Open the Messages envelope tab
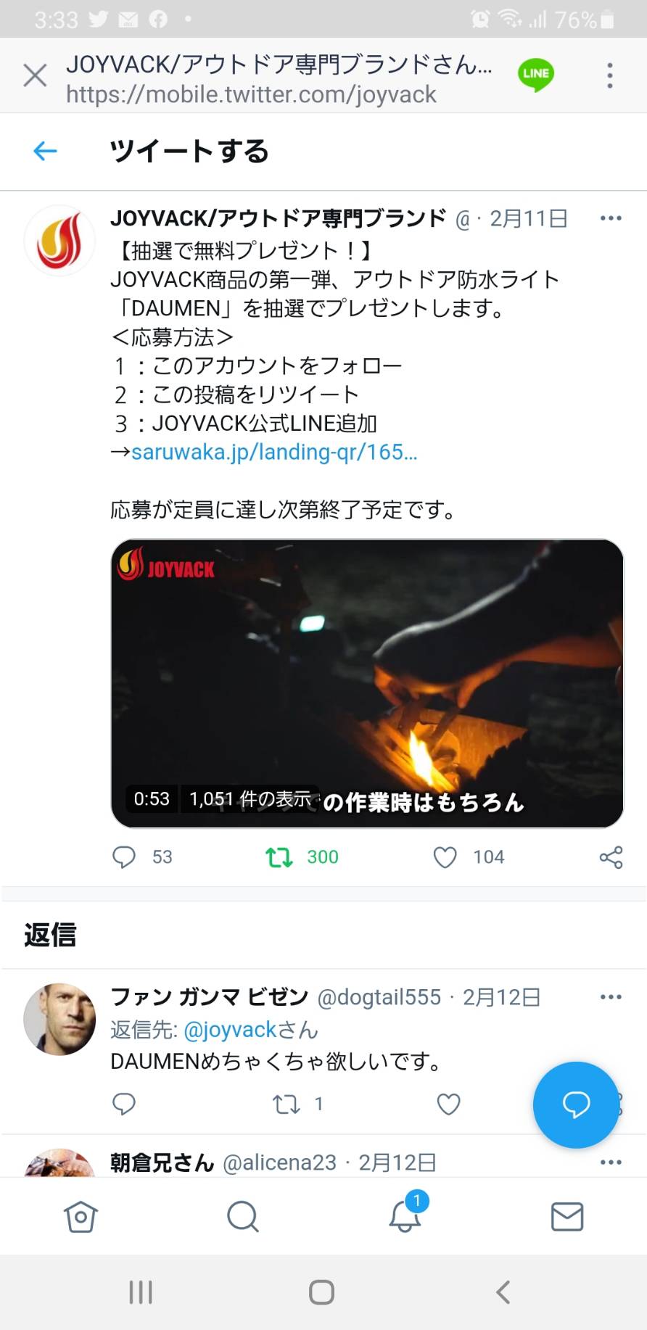The image size is (647, 1330). click(x=567, y=1217)
